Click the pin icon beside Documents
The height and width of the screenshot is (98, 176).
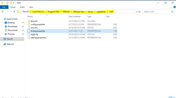pyautogui.click(x=23, y=30)
